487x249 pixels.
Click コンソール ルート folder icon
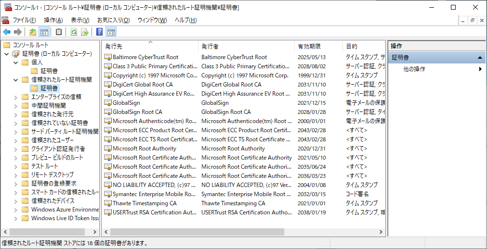click(x=7, y=45)
